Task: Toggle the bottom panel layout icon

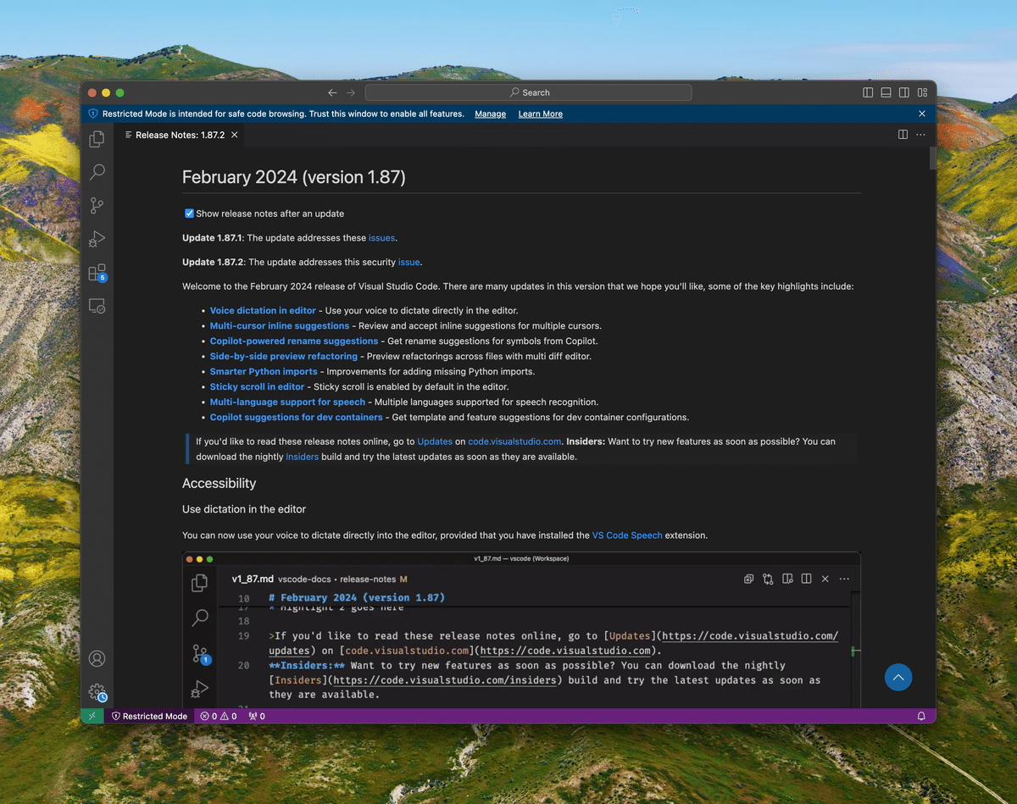Action: point(886,92)
